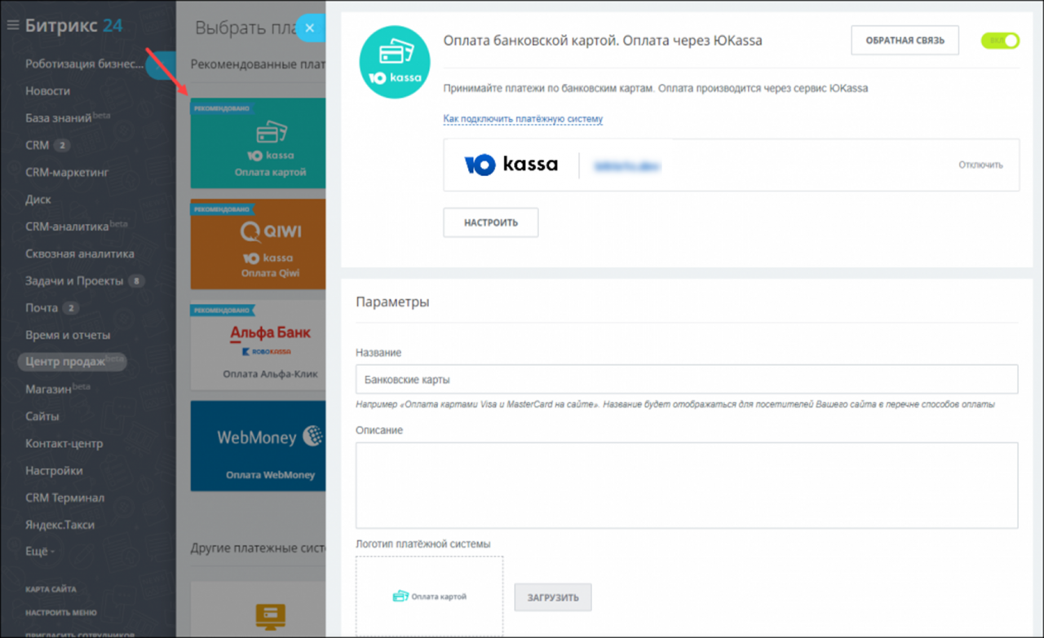Open Сайты in the sidebar
Image resolution: width=1044 pixels, height=638 pixels.
(42, 416)
